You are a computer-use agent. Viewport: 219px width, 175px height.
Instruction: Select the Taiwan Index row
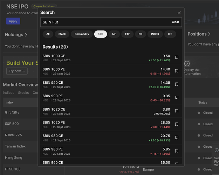20,146
